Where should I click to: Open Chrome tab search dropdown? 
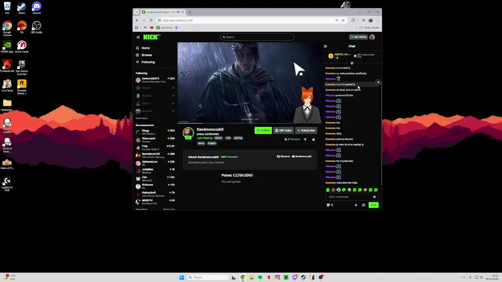pos(137,12)
